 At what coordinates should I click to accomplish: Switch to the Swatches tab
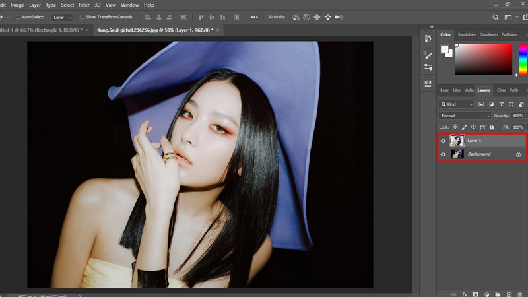coord(467,34)
